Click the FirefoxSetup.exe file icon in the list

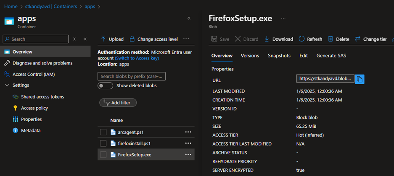[x=113, y=155]
